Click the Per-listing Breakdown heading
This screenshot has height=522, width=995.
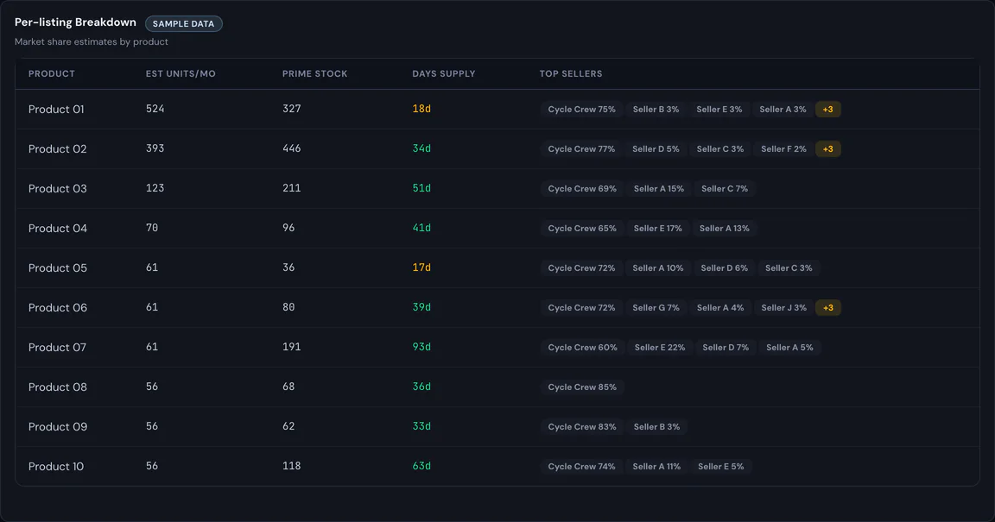(75, 22)
